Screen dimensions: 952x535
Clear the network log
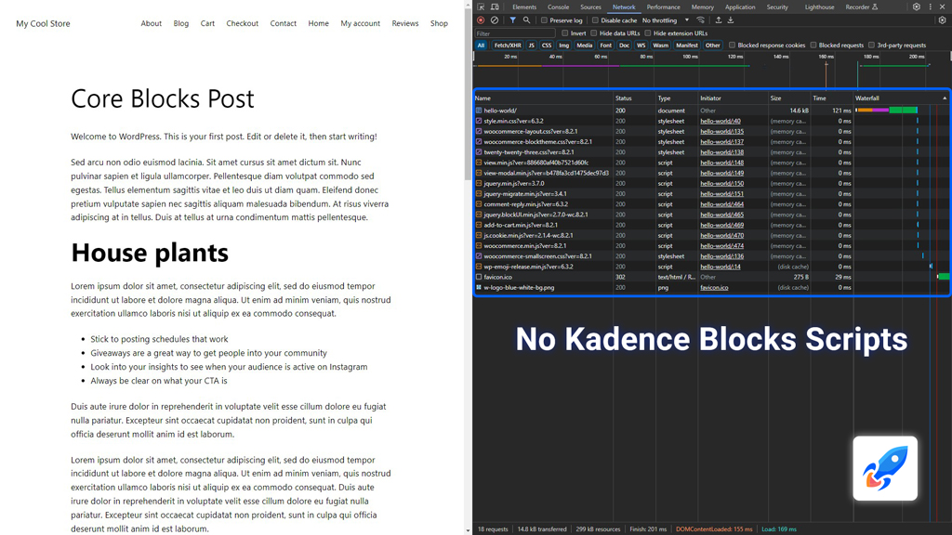[495, 20]
